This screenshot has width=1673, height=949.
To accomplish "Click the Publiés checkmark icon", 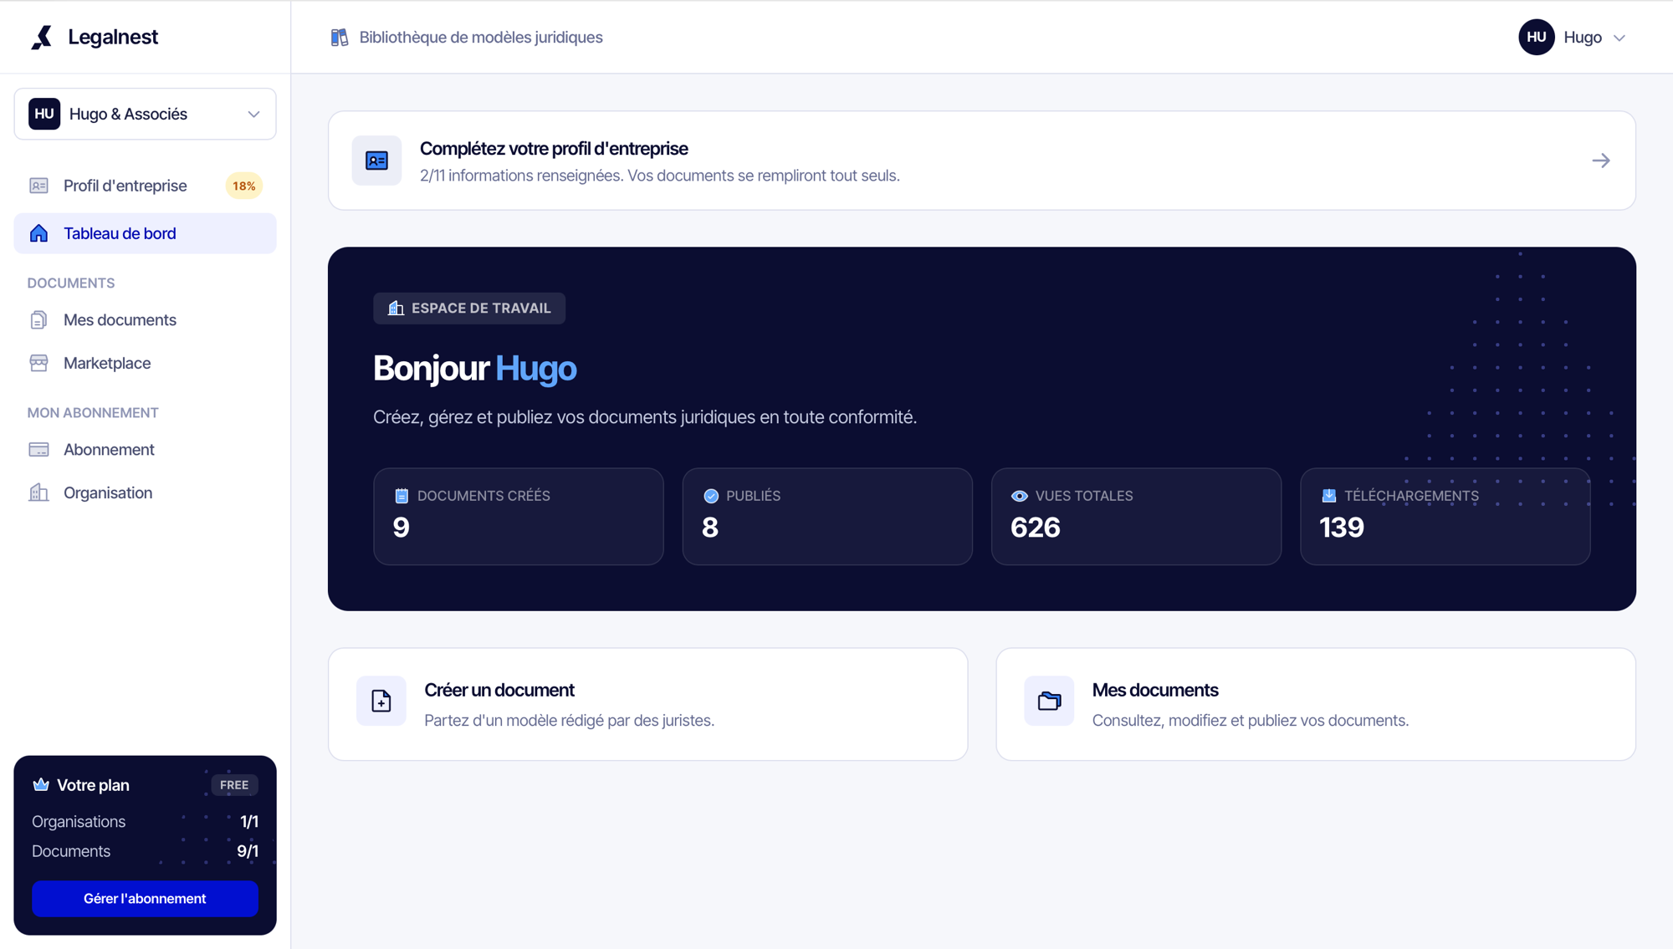I will tap(711, 496).
